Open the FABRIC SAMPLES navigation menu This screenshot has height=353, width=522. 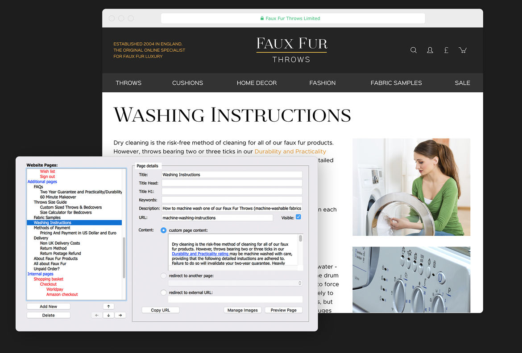point(396,83)
